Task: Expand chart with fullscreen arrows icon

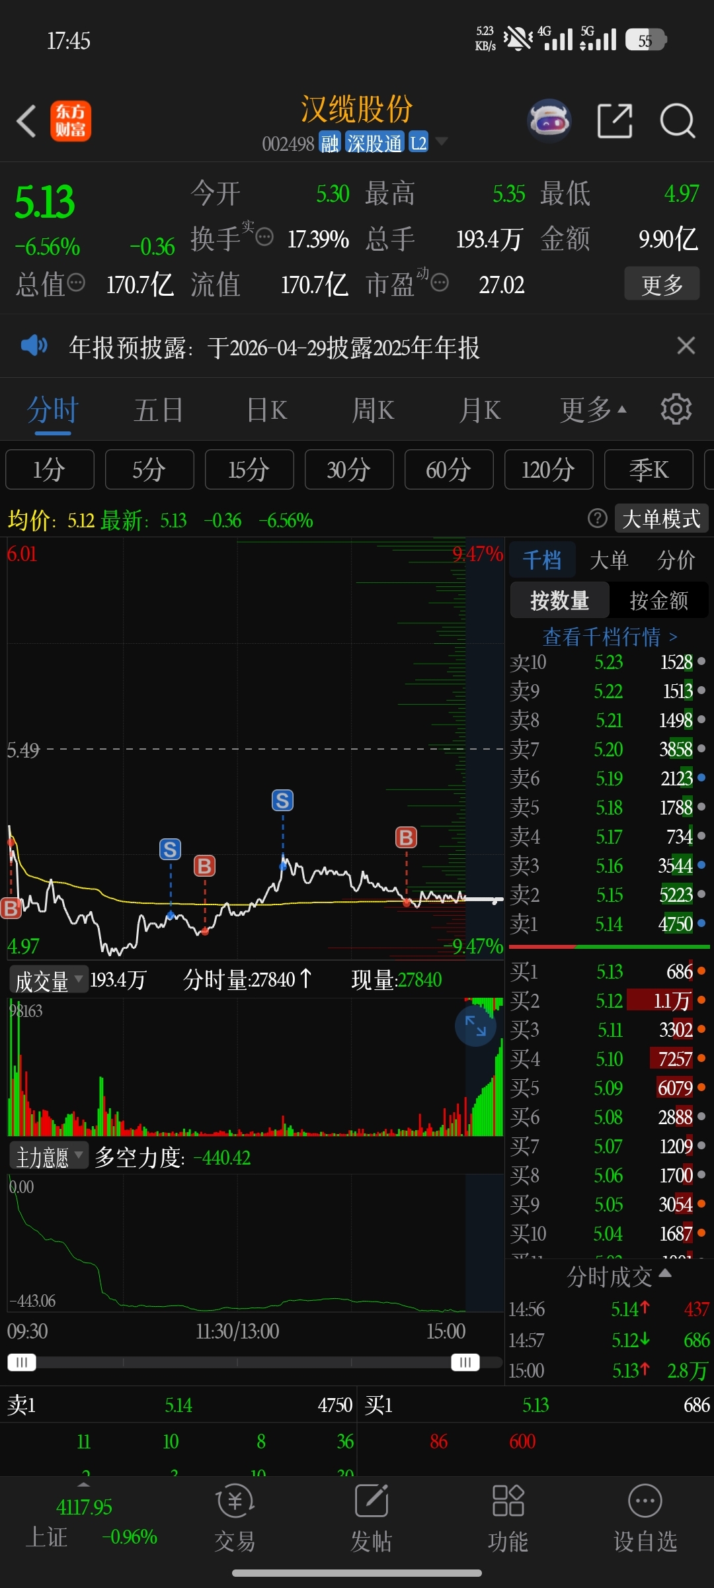Action: (475, 1026)
